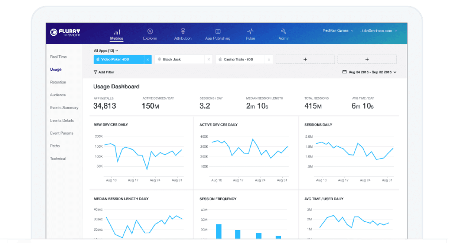Open the App Publishing icon
Image resolution: width=453 pixels, height=243 pixels.
tap(218, 31)
